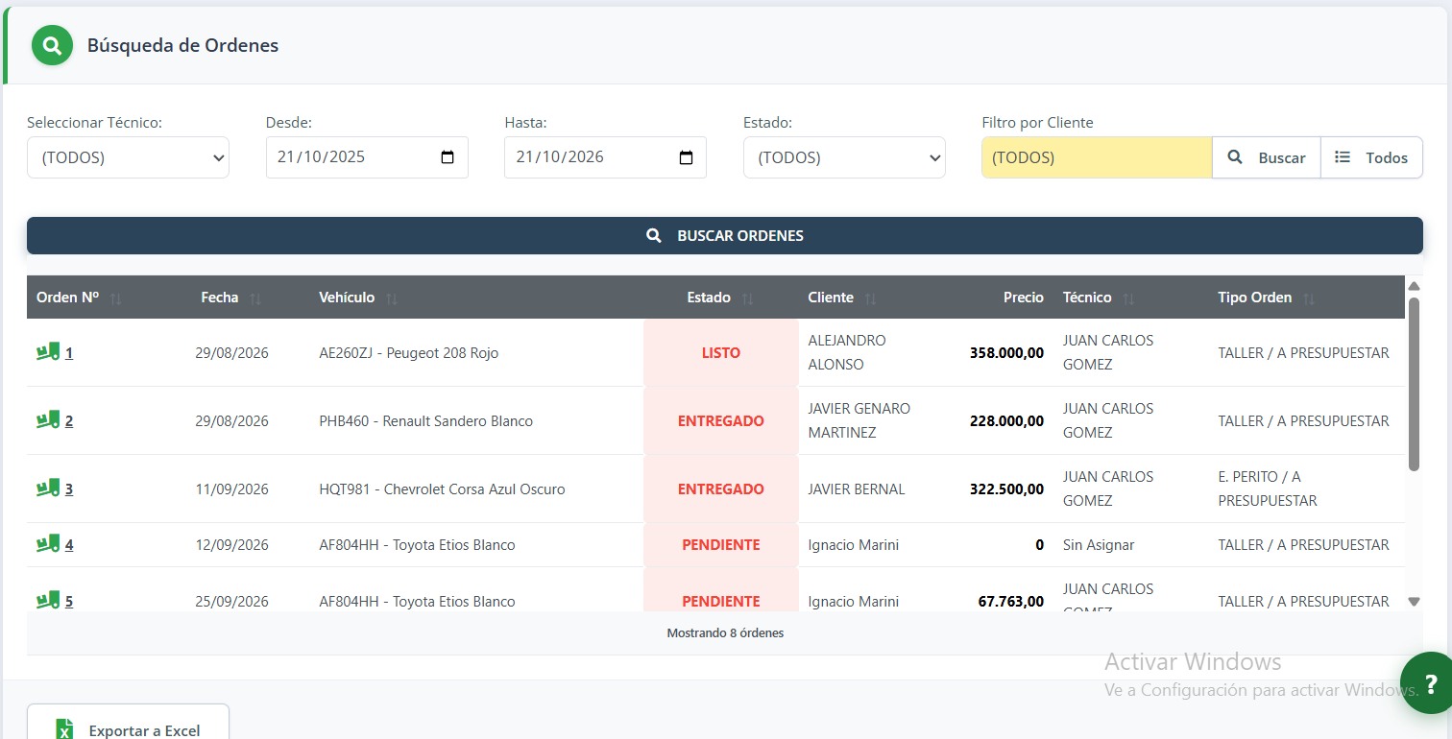Open the calendar picker in the Hasta field
The image size is (1452, 739).
[x=686, y=157]
